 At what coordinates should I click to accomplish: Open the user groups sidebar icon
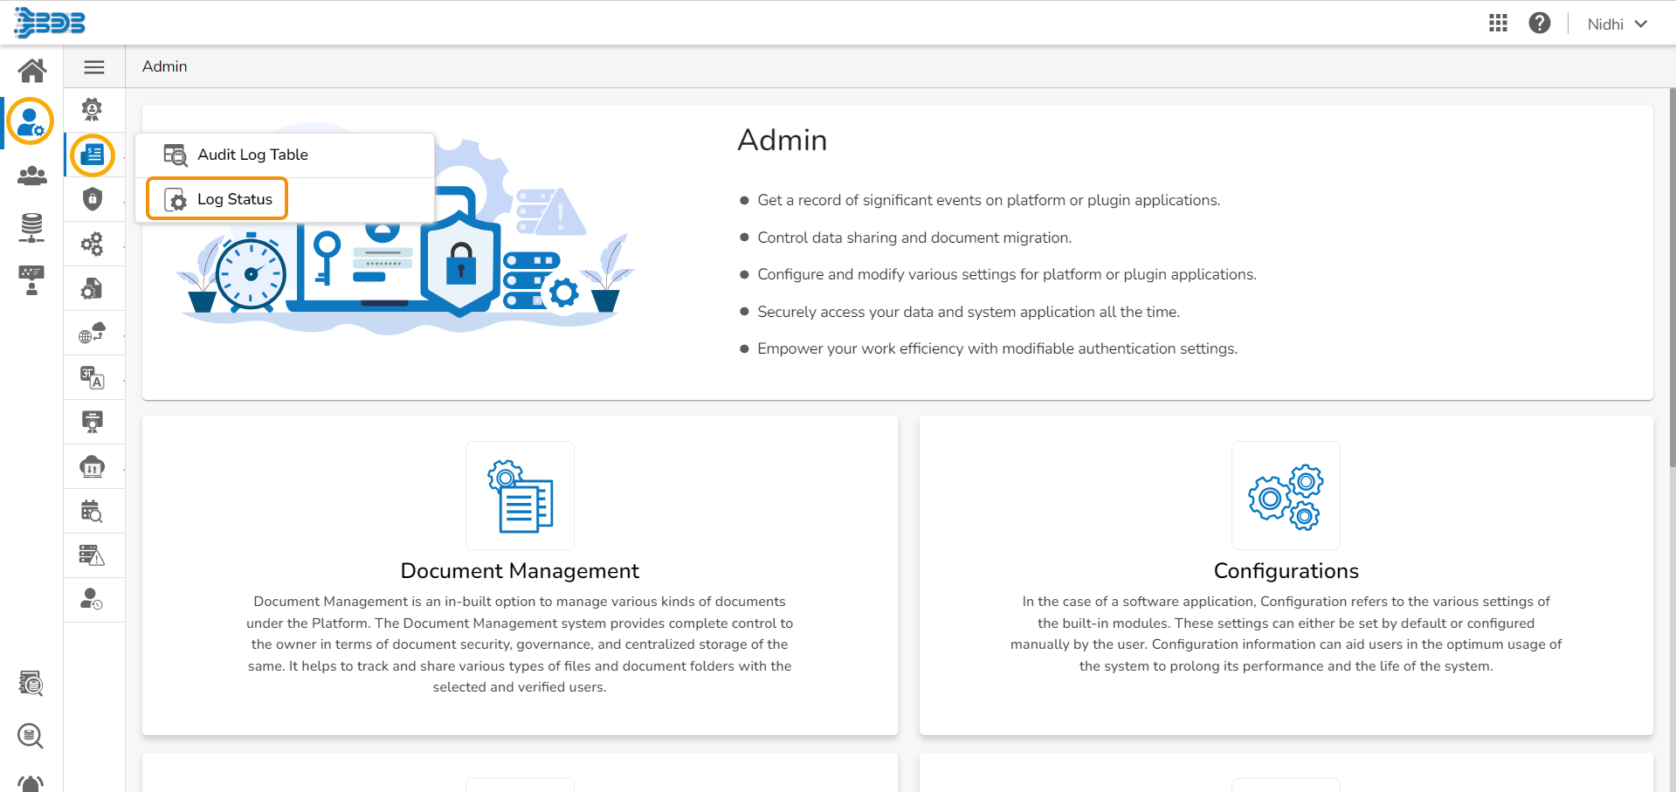(x=31, y=176)
